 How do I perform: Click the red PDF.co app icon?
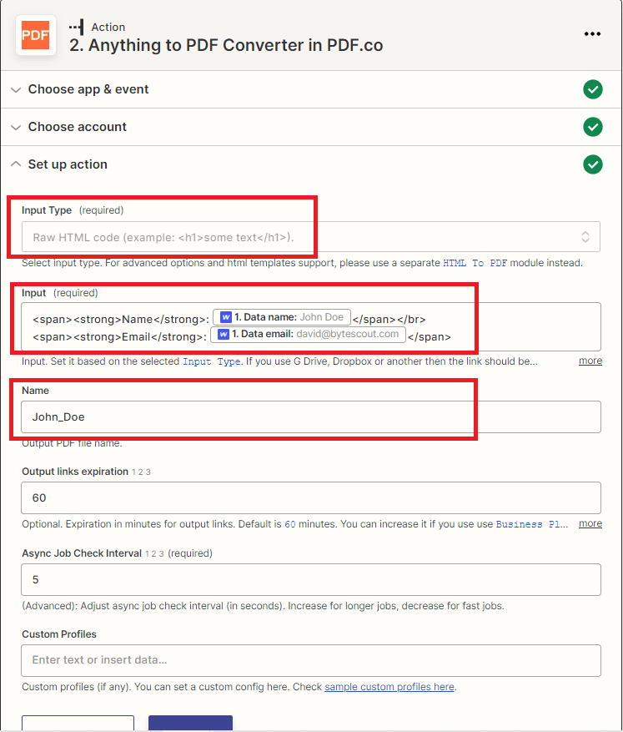click(35, 35)
